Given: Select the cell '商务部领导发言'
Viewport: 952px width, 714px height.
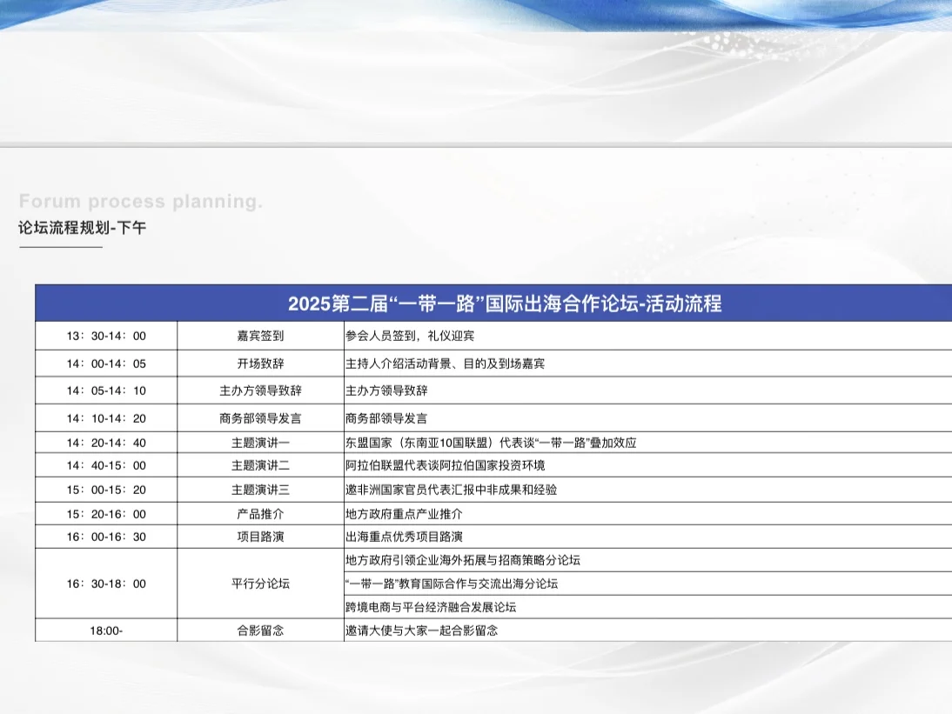Looking at the screenshot, I should point(260,418).
